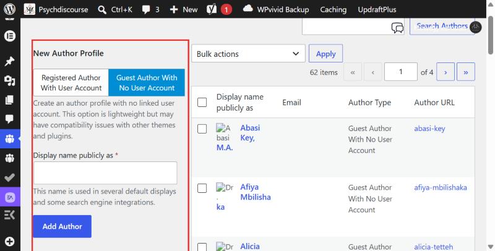Open the alicia-tetteh author URL
The height and width of the screenshot is (251, 495).
[434, 247]
